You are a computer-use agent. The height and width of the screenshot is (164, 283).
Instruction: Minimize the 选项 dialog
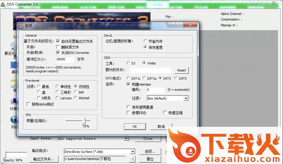[171, 25]
